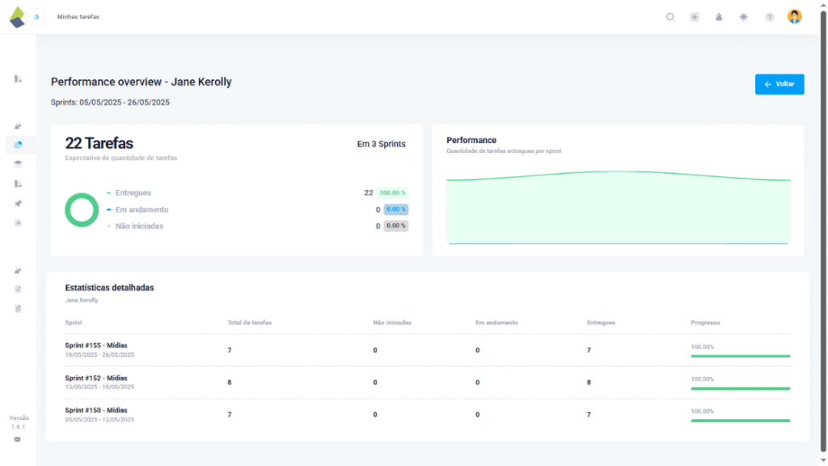828x466 pixels.
Task: Open search with the magnifying glass icon
Action: pos(670,17)
